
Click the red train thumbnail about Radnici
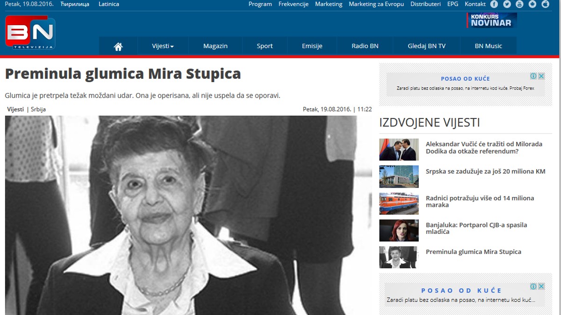(x=399, y=203)
